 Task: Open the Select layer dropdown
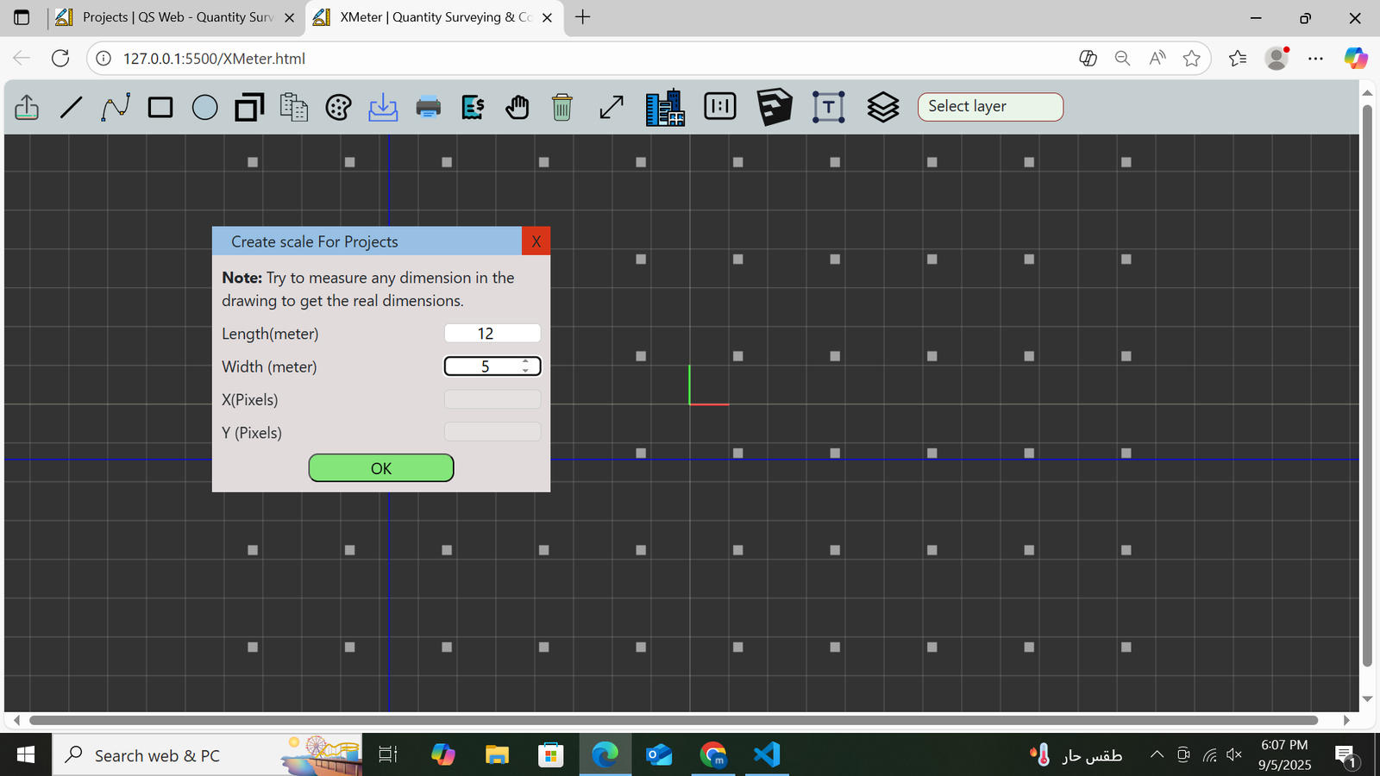click(x=990, y=106)
